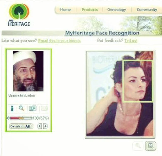Click the MyHeritage tree logo
162x156 pixels.
19,15
